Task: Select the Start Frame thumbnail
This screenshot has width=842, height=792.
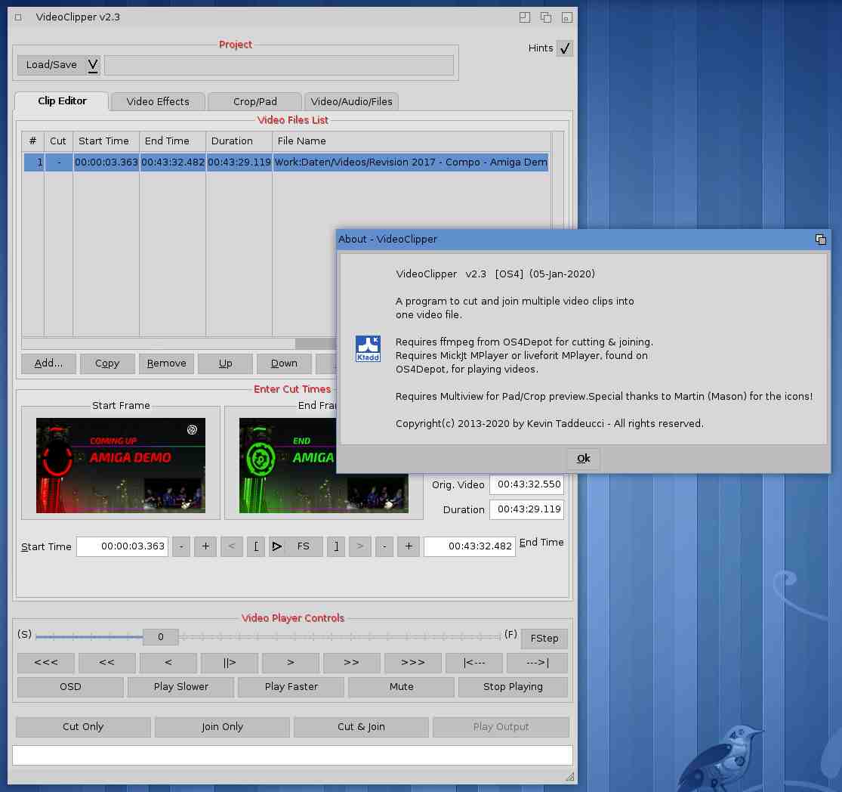Action: coord(121,466)
